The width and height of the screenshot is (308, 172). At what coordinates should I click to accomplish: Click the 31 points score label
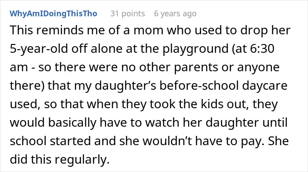tap(128, 14)
